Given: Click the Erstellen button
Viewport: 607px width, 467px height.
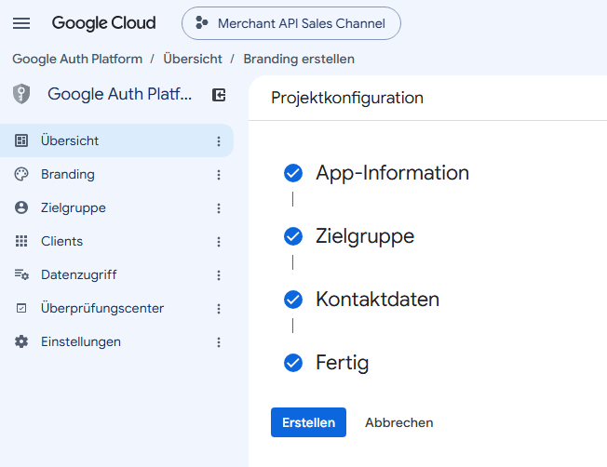Looking at the screenshot, I should click(308, 422).
